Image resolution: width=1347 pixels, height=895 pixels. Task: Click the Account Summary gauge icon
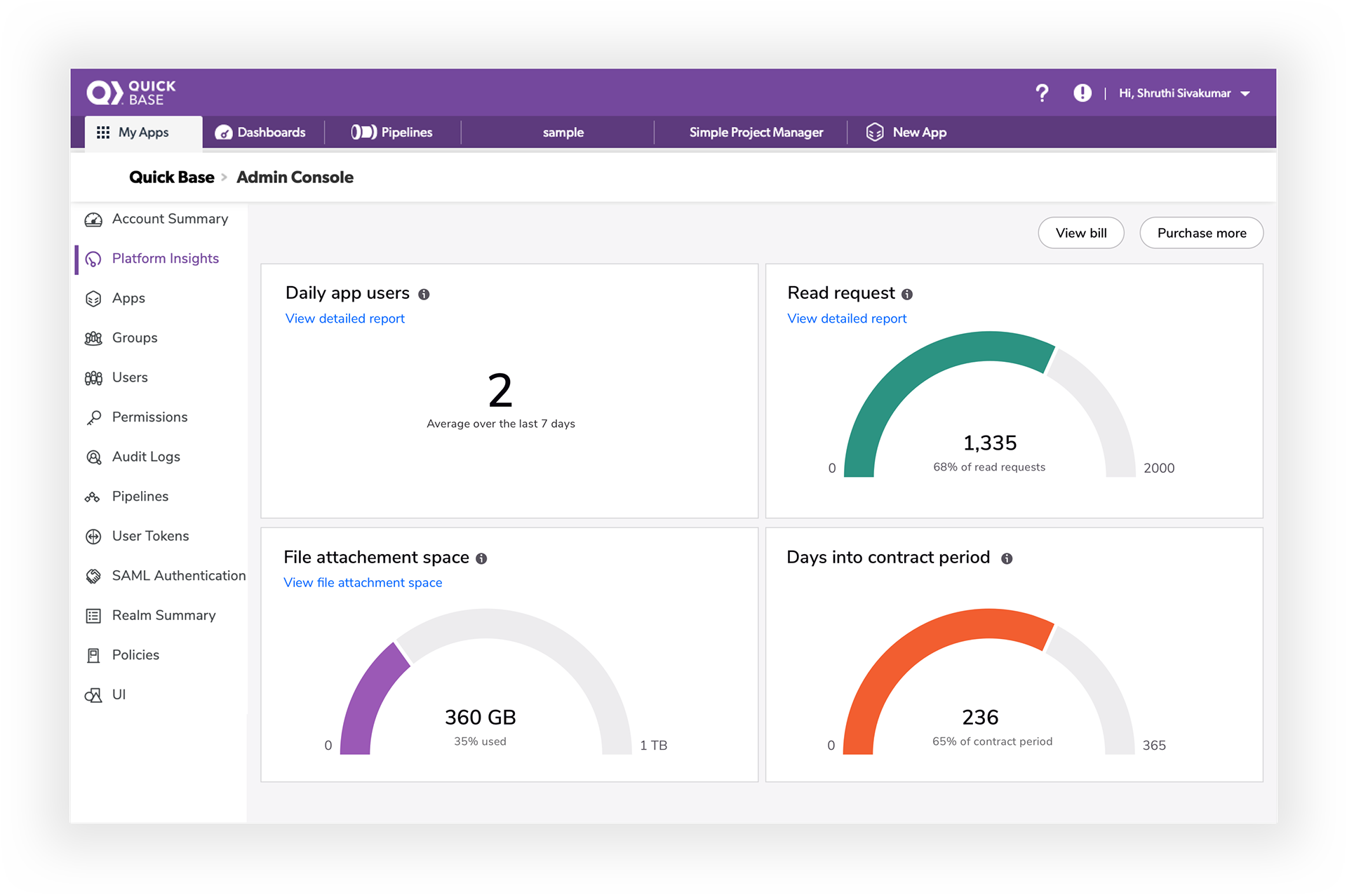(x=93, y=220)
